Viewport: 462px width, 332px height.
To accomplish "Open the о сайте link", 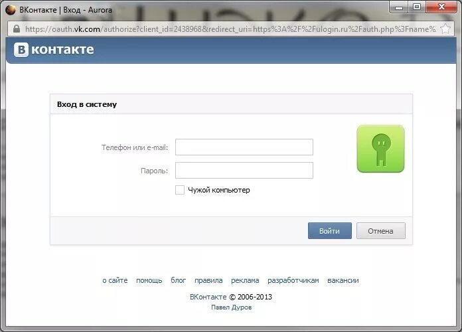I will [x=115, y=280].
